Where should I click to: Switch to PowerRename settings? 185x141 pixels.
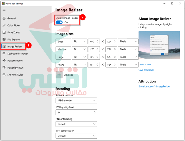[15, 61]
